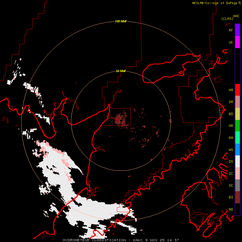Click the 100 NMI range ring label
Screen dimensions: 242x242
[x=121, y=21]
